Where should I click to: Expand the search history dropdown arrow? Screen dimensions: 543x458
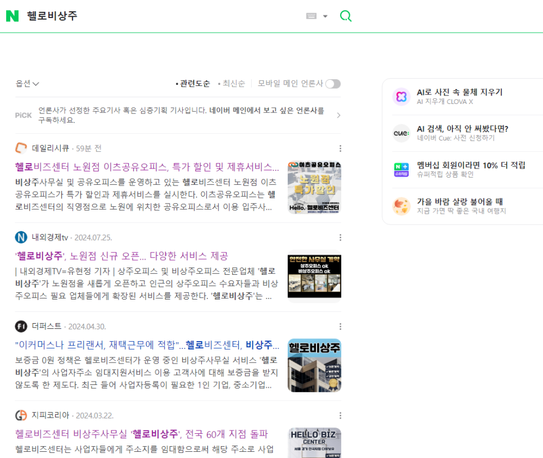[325, 16]
